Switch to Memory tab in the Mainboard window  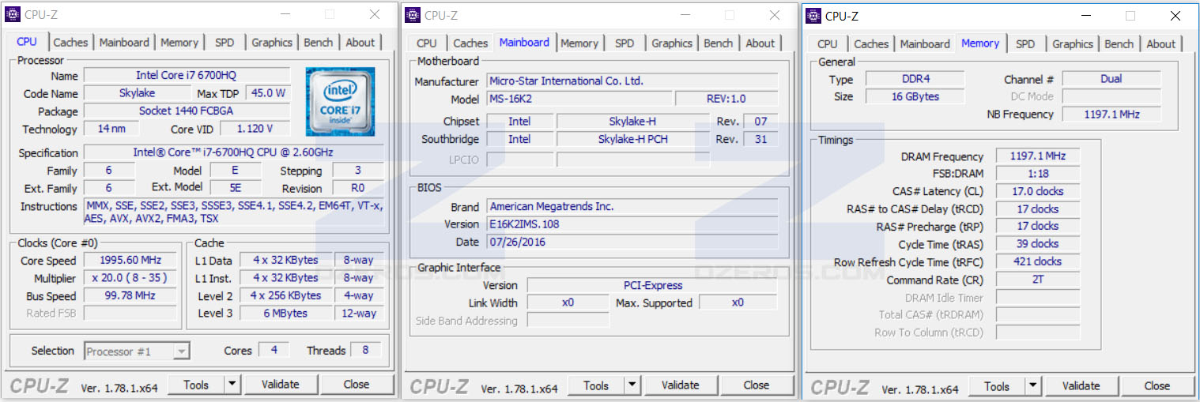coord(579,43)
